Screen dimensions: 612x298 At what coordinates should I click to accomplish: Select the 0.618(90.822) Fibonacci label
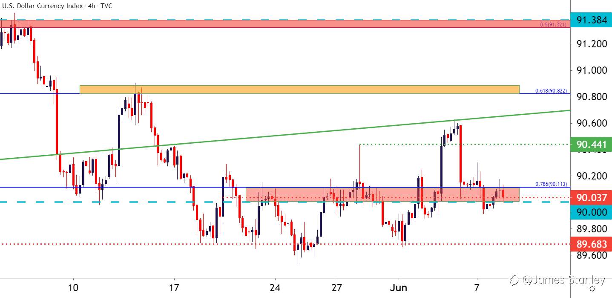(x=551, y=91)
